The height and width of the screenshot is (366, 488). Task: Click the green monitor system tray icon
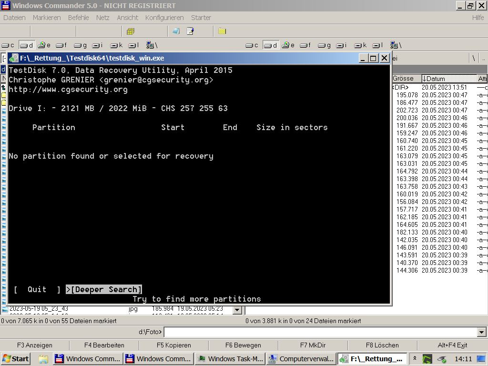point(427,359)
